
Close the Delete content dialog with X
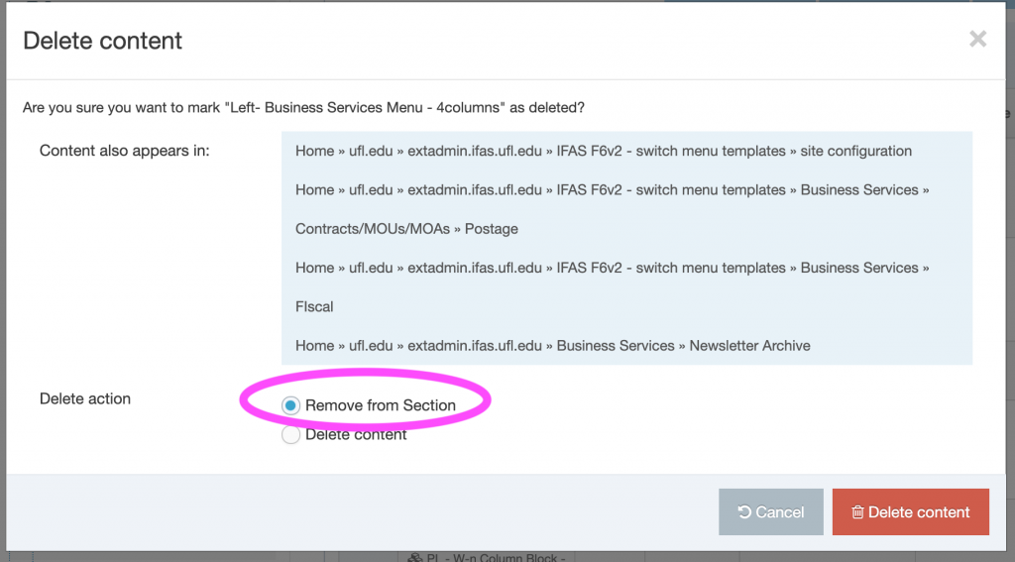coord(977,40)
